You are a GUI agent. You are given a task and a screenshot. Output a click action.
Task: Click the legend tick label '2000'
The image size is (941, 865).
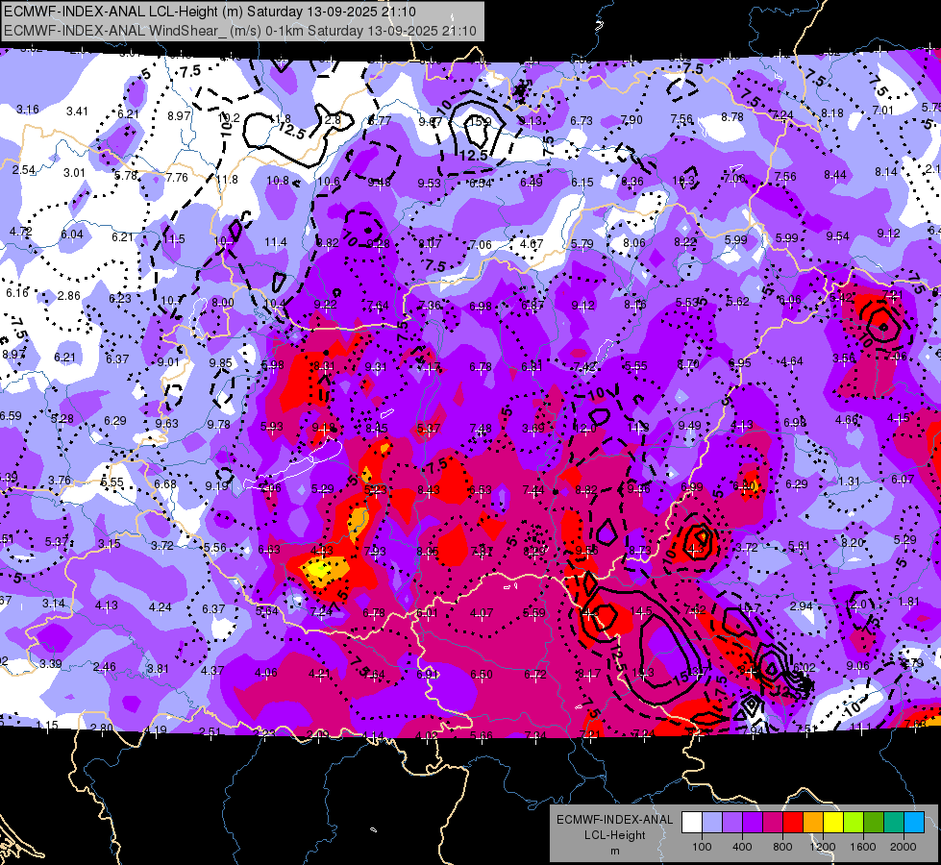pos(904,847)
